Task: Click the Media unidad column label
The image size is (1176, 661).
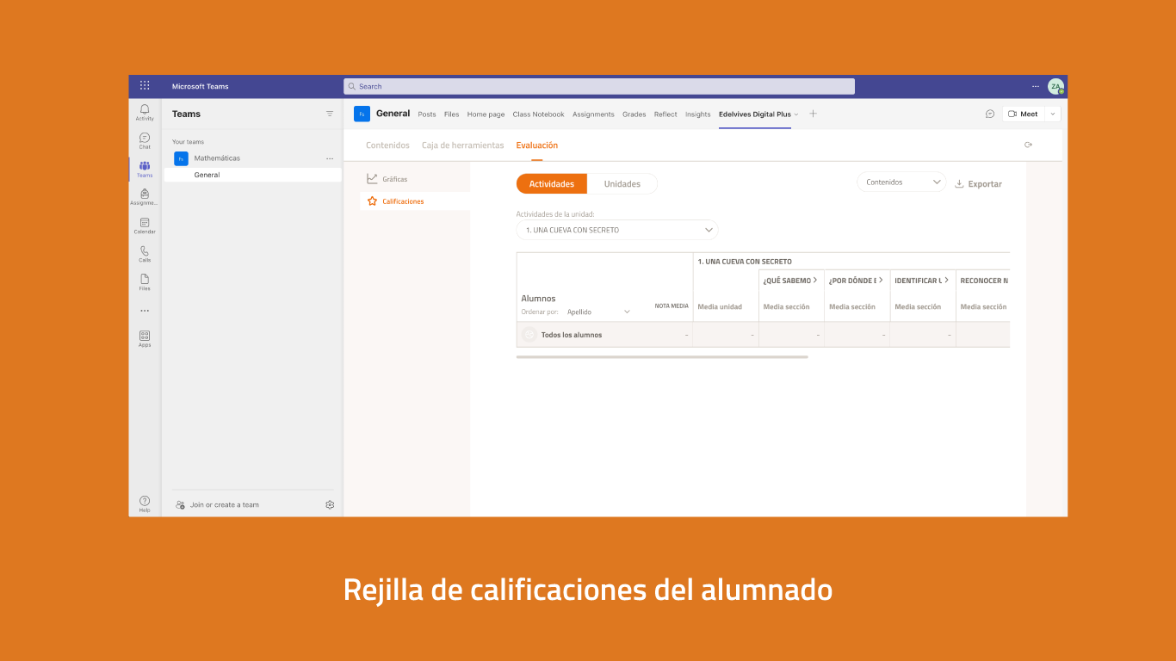Action: click(x=720, y=306)
